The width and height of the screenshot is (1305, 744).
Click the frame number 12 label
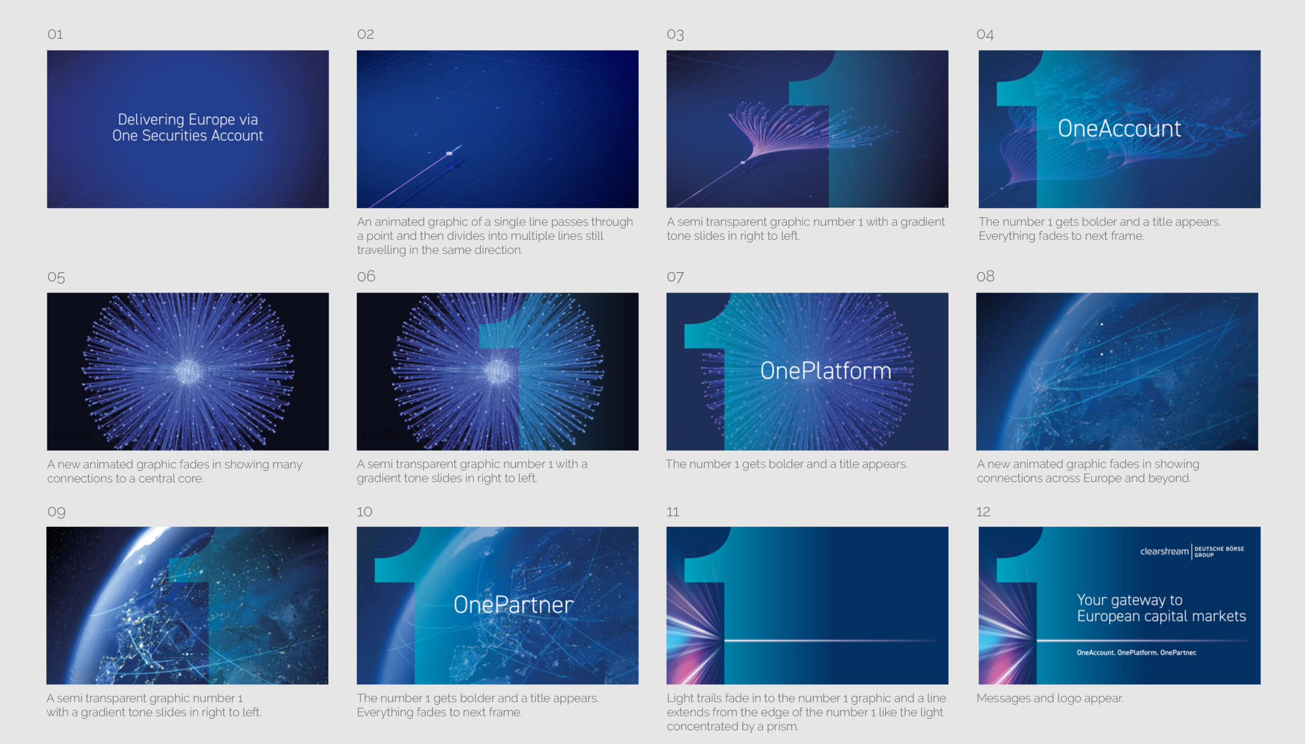tap(983, 511)
